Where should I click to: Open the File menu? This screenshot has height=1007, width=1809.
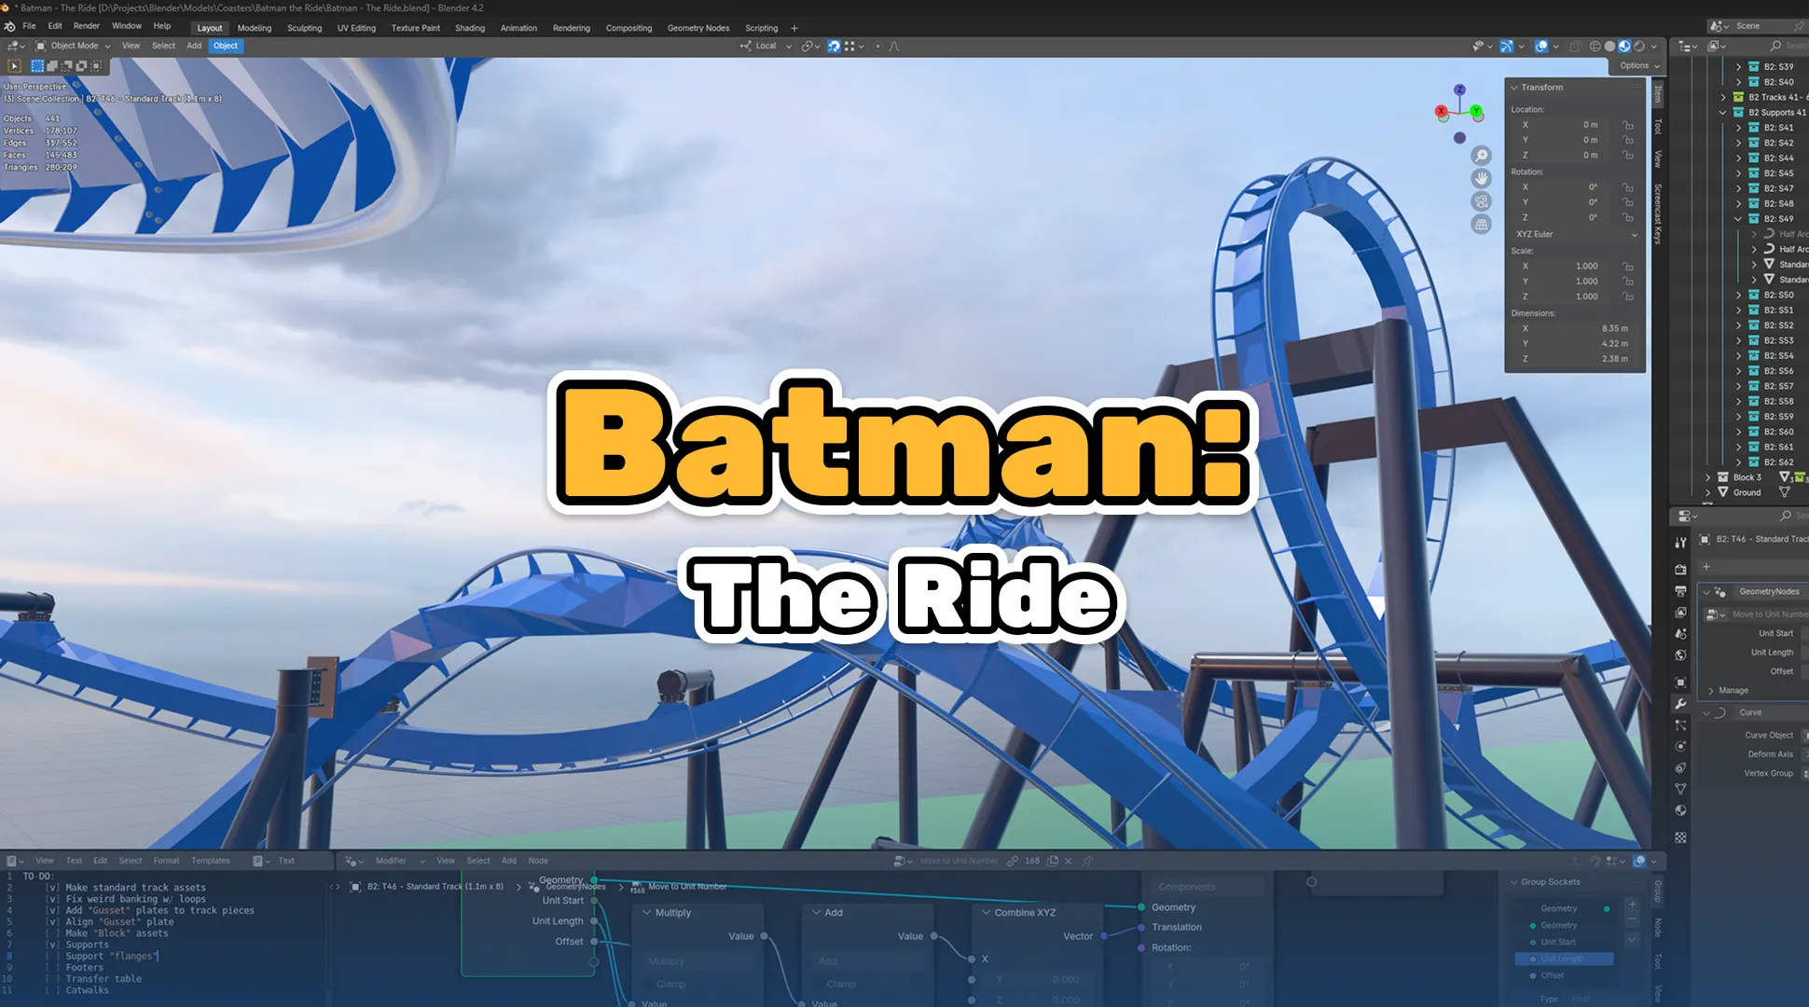pos(29,26)
